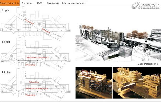This screenshot has height=102, width=161.
Task: Open the left physical model photo
Action: (x=94, y=82)
